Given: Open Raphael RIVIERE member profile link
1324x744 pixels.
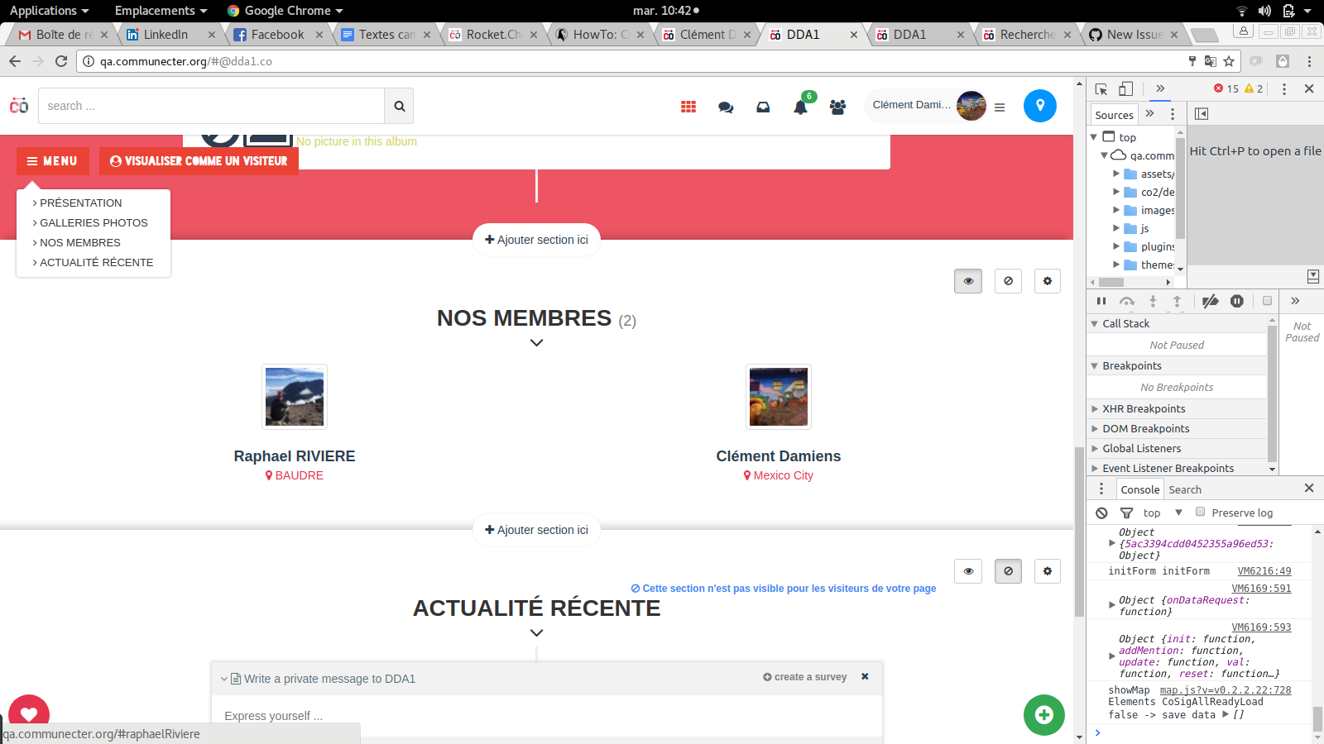Looking at the screenshot, I should tap(295, 456).
